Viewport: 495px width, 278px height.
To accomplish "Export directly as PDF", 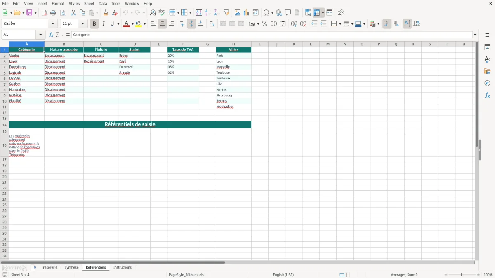I will [44, 13].
